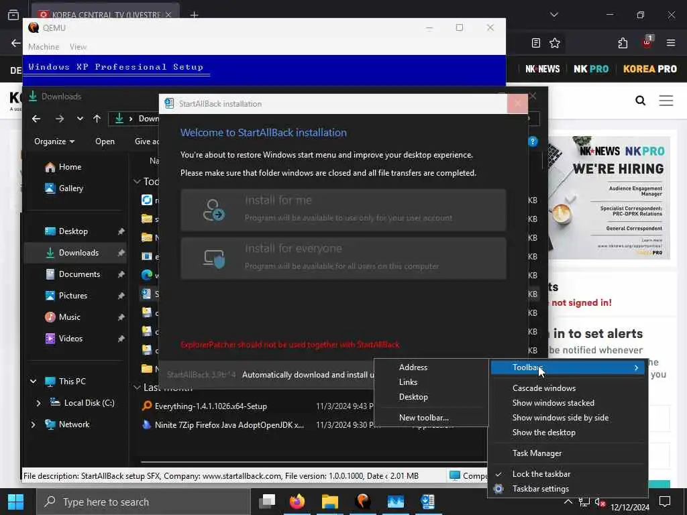This screenshot has height=515, width=687.
Task: Open Task Manager from context menu
Action: coord(568,453)
